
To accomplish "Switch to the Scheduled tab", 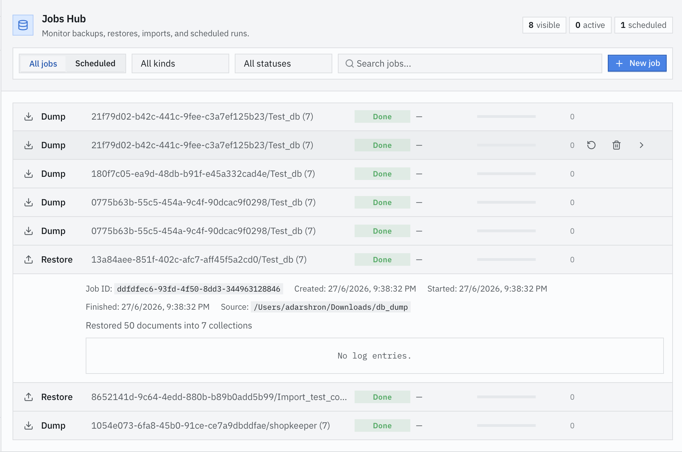I will pyautogui.click(x=95, y=63).
